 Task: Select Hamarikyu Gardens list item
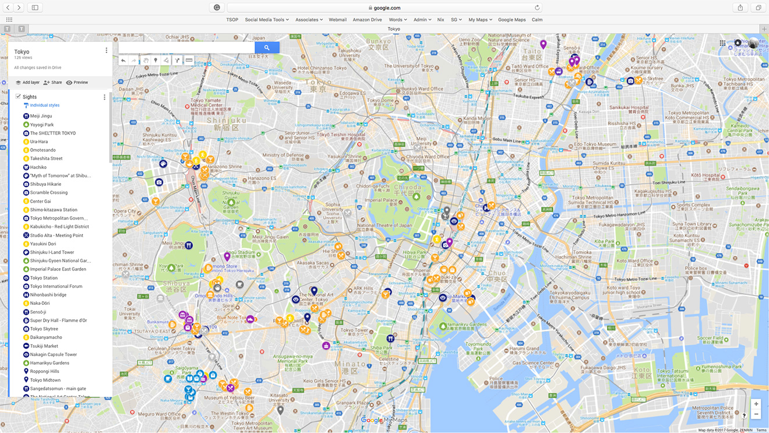tap(50, 363)
